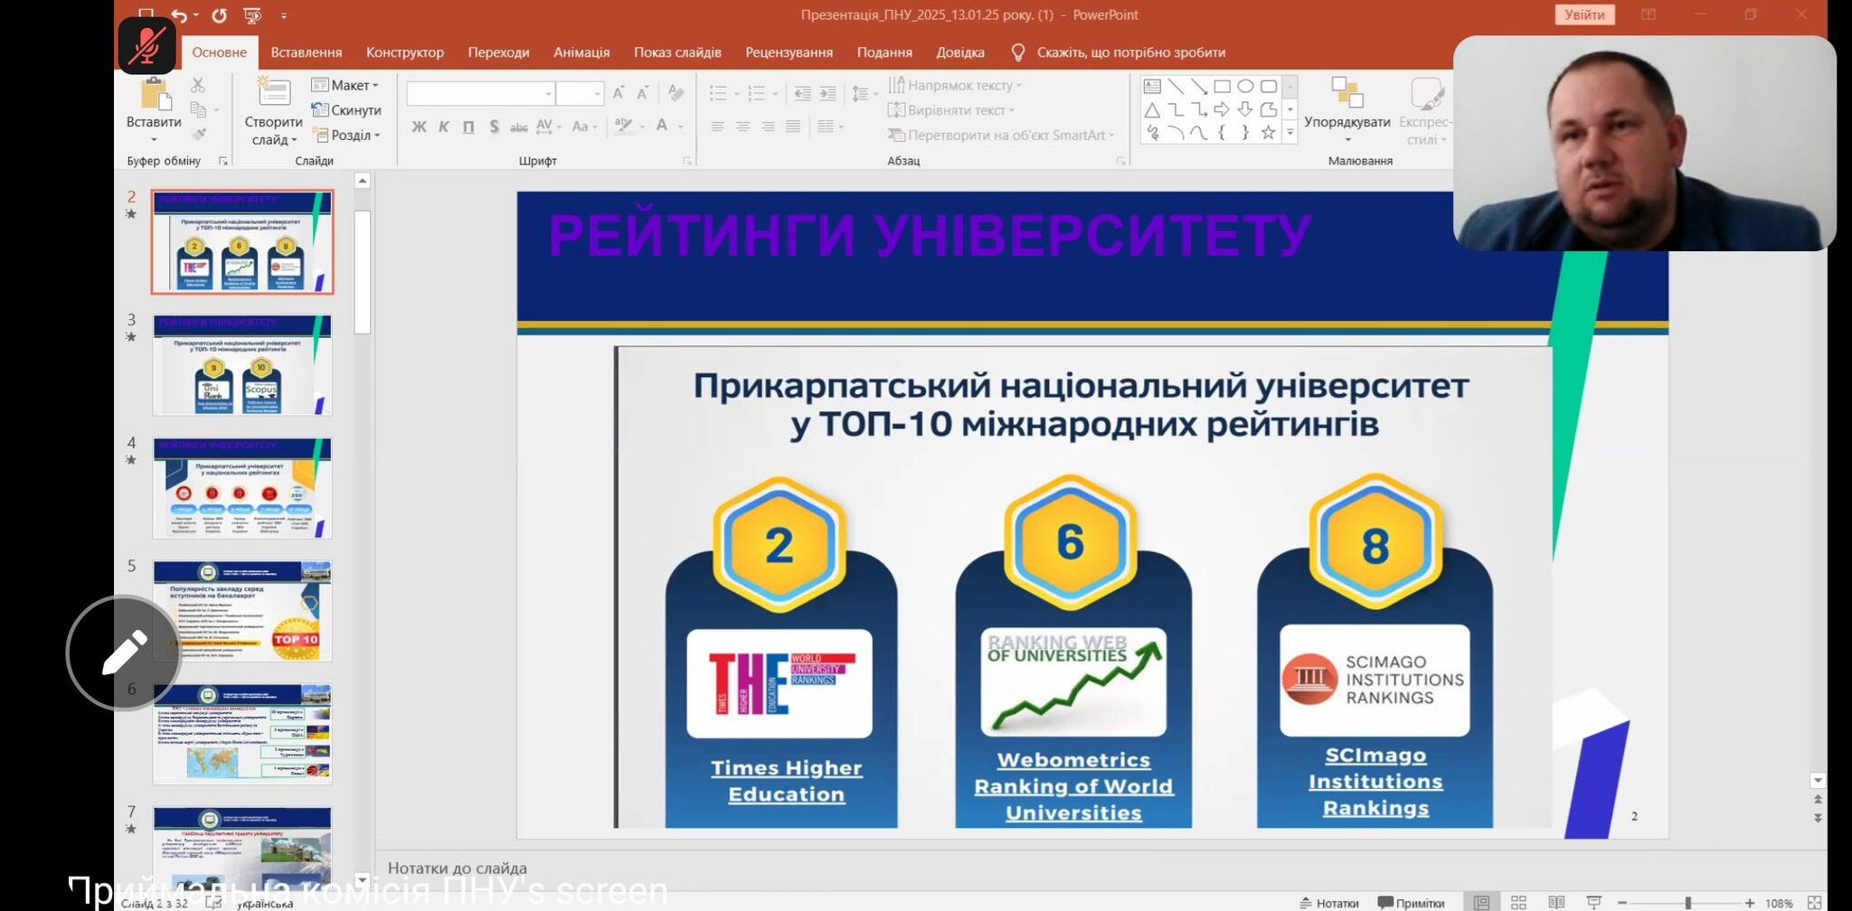Toggle Normal view button in status bar
Viewport: 1852px width, 911px height.
point(1481,902)
